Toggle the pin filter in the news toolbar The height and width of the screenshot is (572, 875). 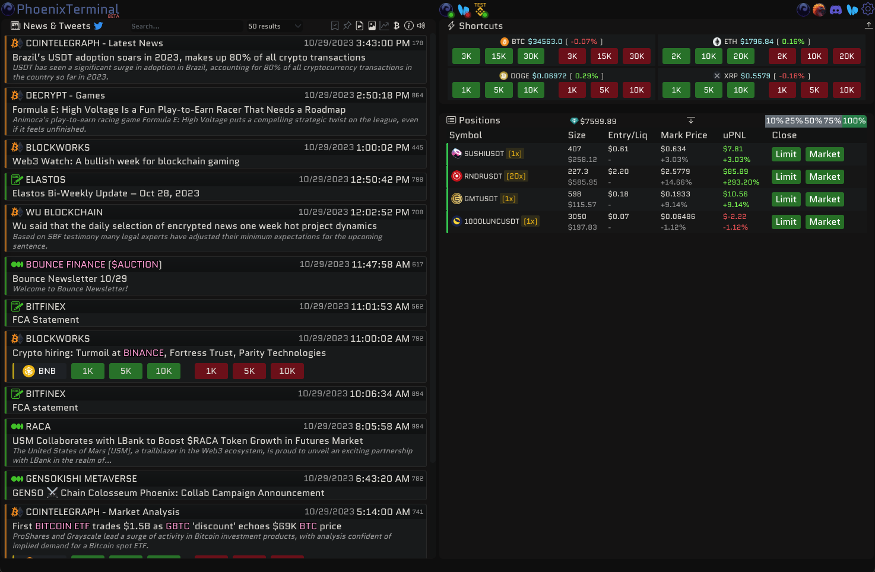(347, 26)
